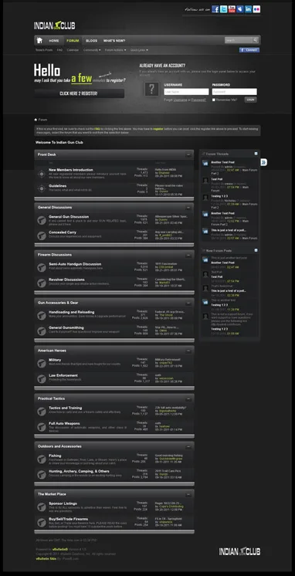Image resolution: width=295 pixels, height=576 pixels.
Task: Open the Tactics and Training forum
Action: point(66,408)
